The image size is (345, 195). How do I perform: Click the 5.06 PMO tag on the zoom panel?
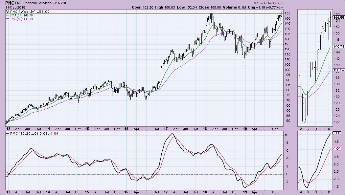tap(337, 133)
